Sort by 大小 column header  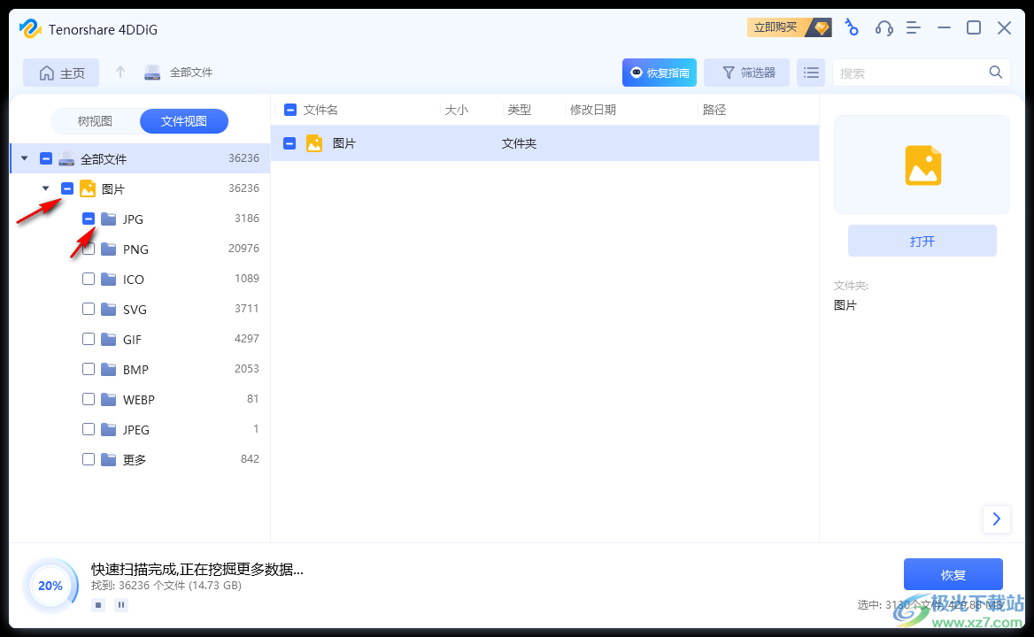click(456, 110)
